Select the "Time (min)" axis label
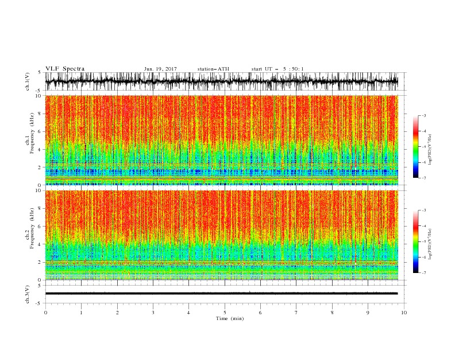The height and width of the screenshot is (351, 455). (x=230, y=318)
